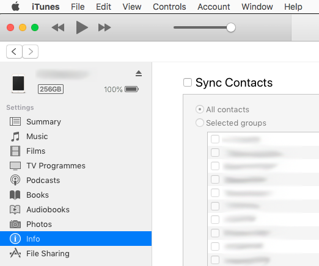Click the fast-forward playback button
This screenshot has width=319, height=266.
click(x=105, y=27)
